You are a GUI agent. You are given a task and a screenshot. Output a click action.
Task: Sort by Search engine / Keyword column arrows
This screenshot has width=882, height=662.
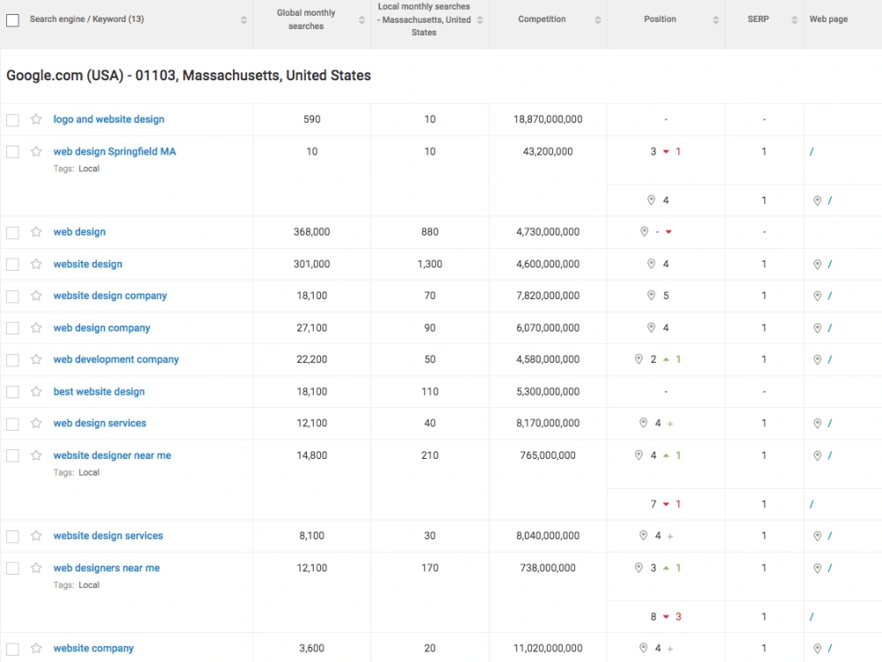pyautogui.click(x=243, y=20)
